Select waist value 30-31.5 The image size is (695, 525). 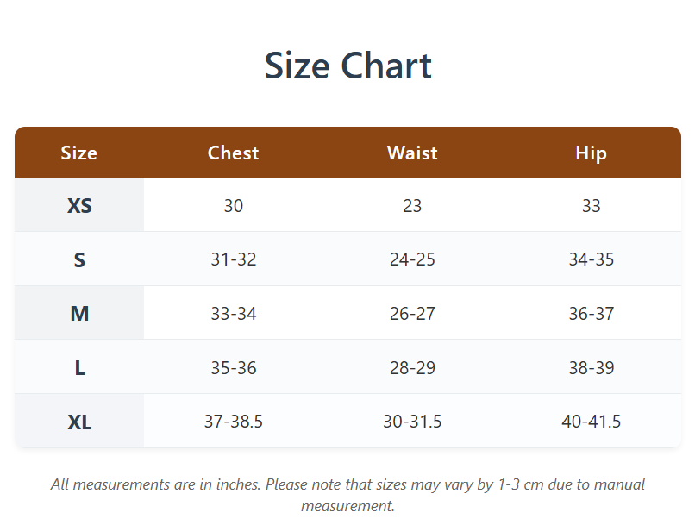pyautogui.click(x=412, y=422)
